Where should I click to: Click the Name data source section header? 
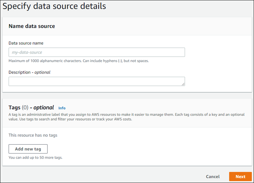tap(32, 26)
